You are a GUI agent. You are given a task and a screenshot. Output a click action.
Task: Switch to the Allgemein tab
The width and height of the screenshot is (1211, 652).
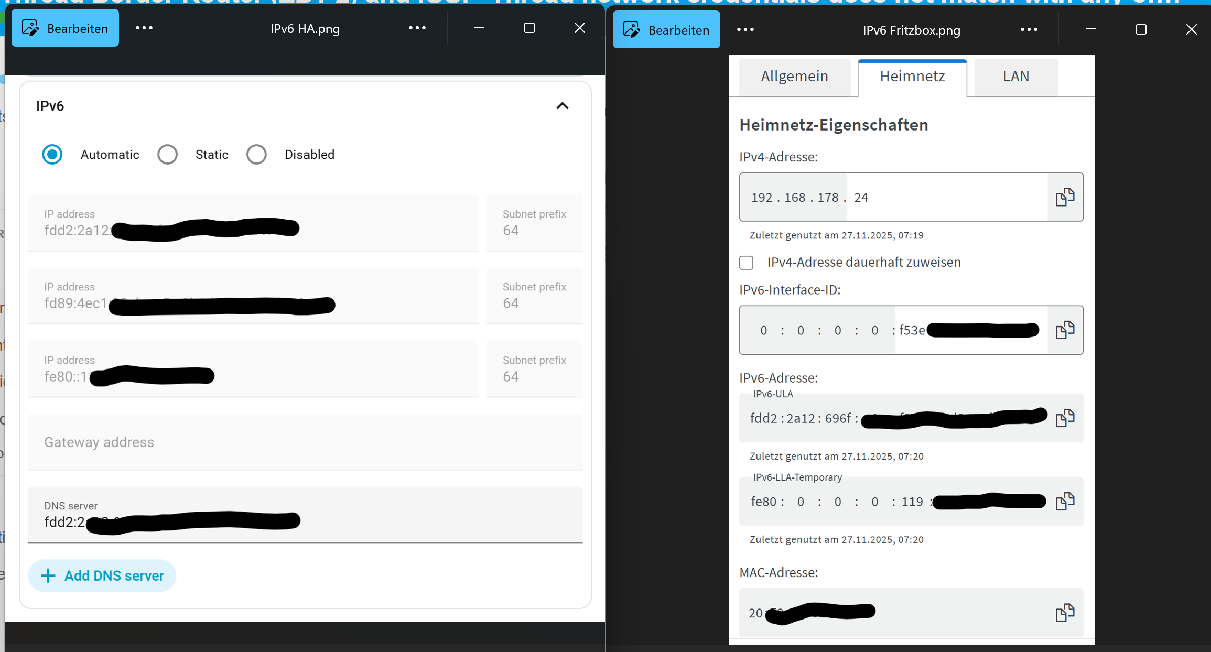point(794,77)
